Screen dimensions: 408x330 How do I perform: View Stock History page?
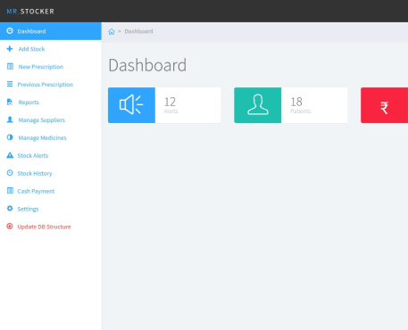[51, 173]
